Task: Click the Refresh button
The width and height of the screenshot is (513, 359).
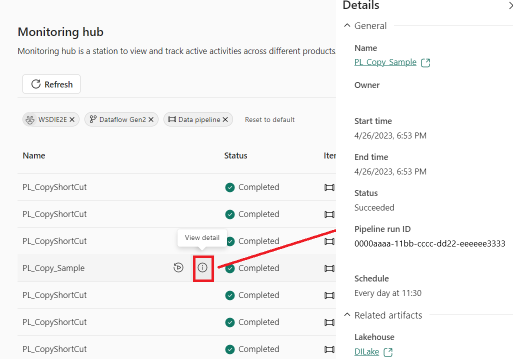Action: [51, 84]
